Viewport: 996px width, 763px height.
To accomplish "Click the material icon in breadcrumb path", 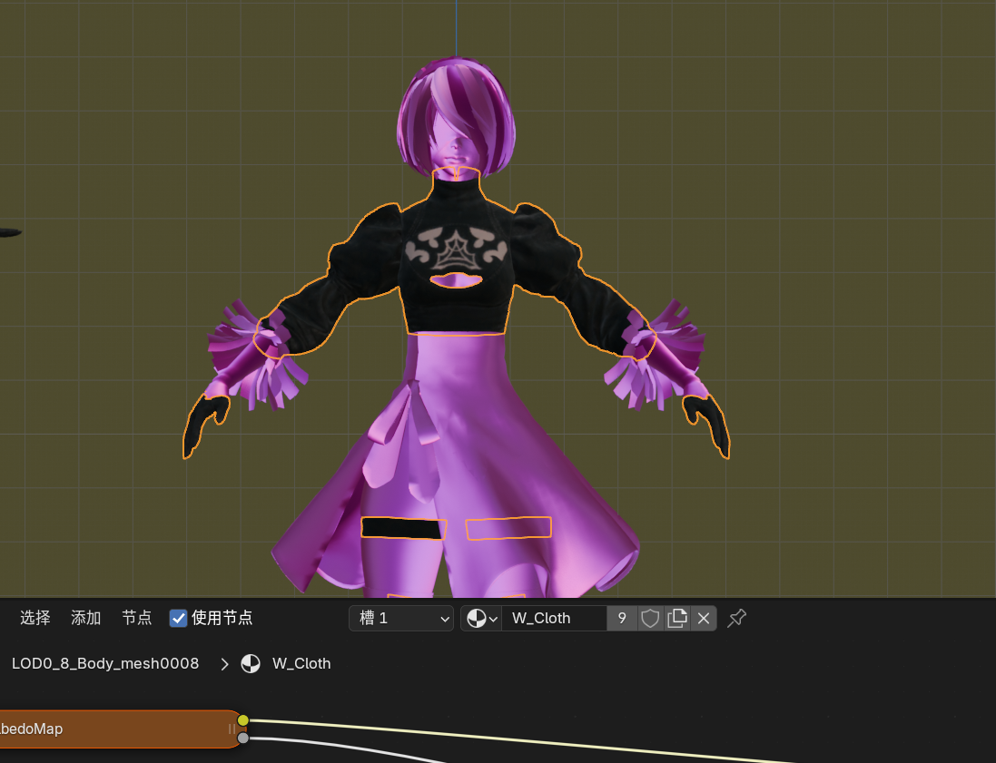I will click(251, 664).
